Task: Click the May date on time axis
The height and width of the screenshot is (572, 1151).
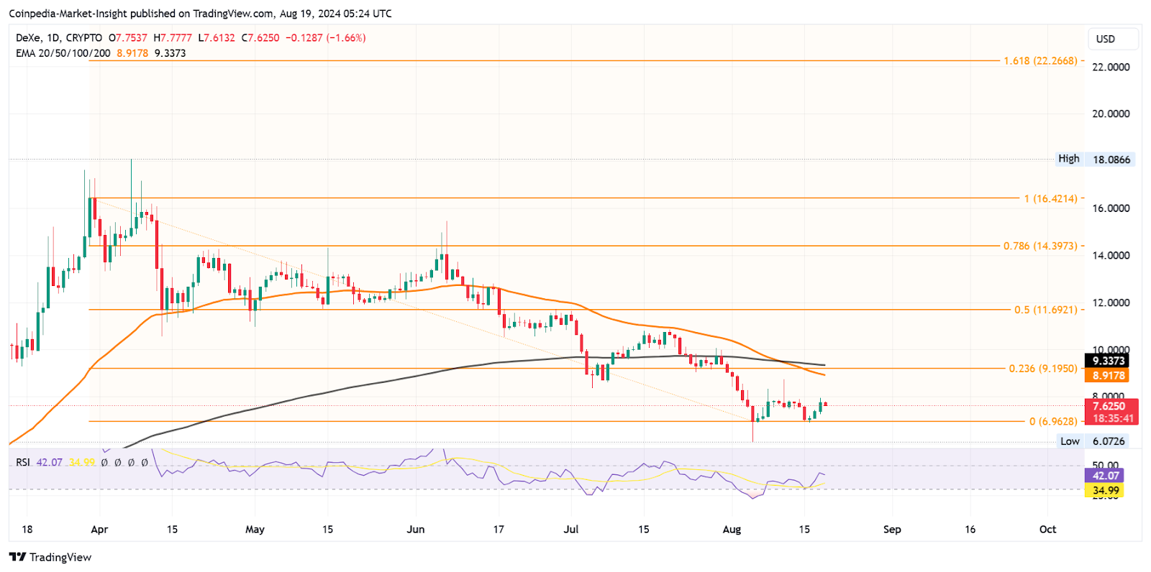Action: [x=255, y=530]
